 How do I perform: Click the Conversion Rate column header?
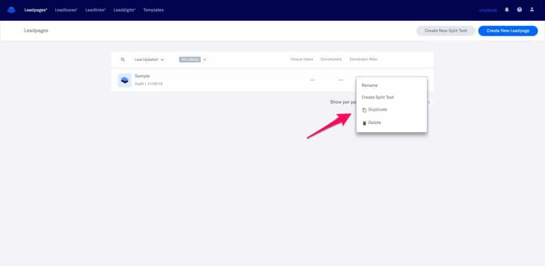[363, 60]
